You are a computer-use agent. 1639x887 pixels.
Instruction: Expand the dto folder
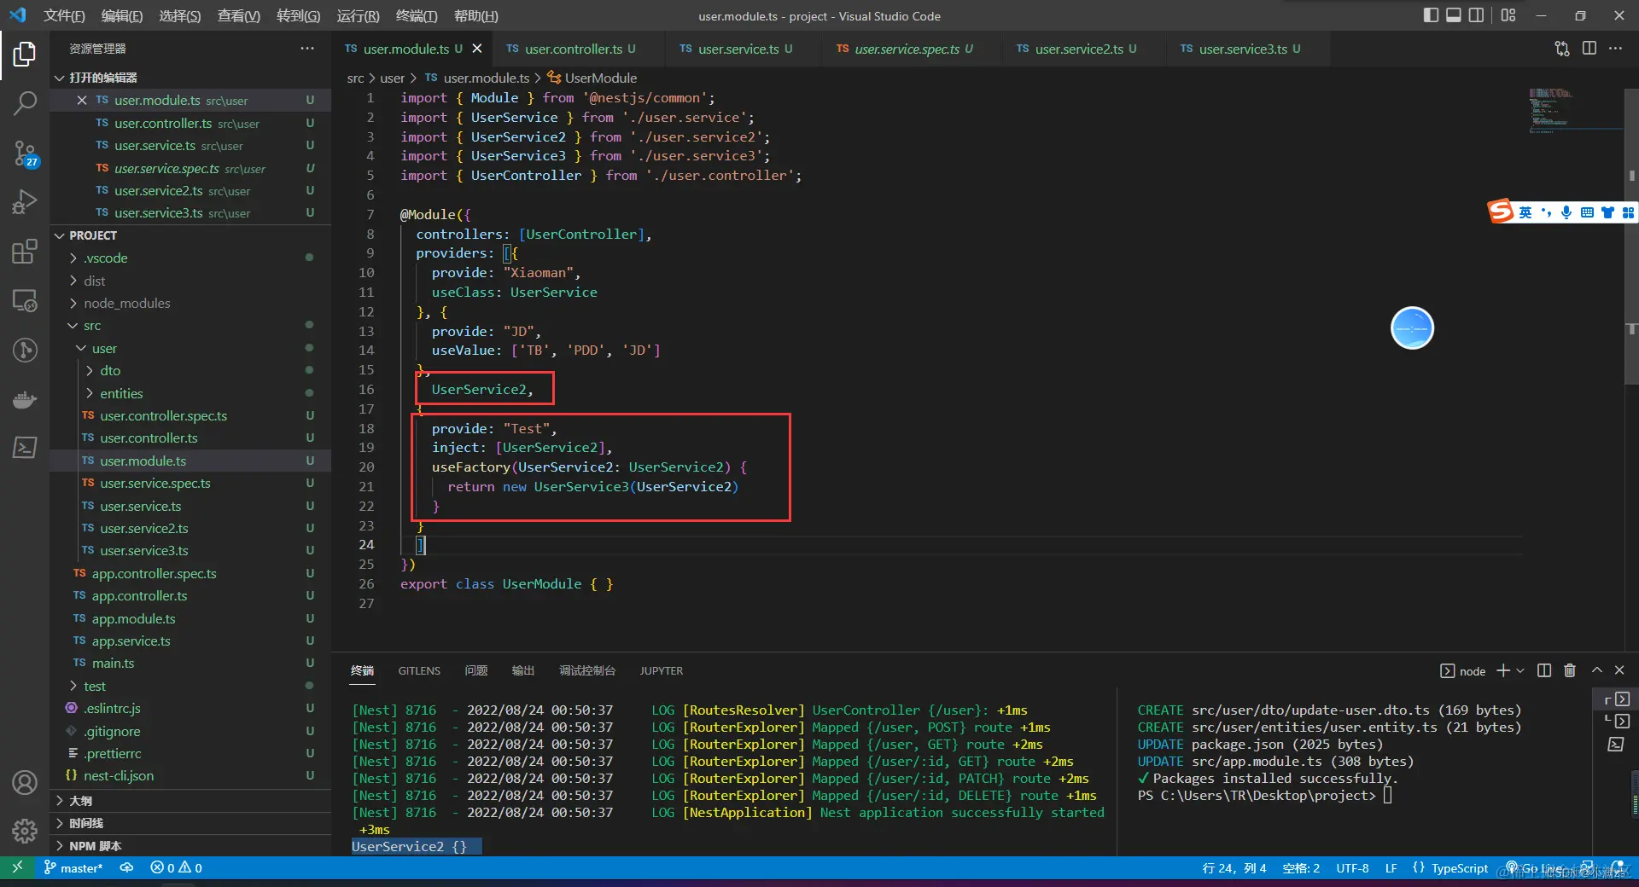(110, 371)
